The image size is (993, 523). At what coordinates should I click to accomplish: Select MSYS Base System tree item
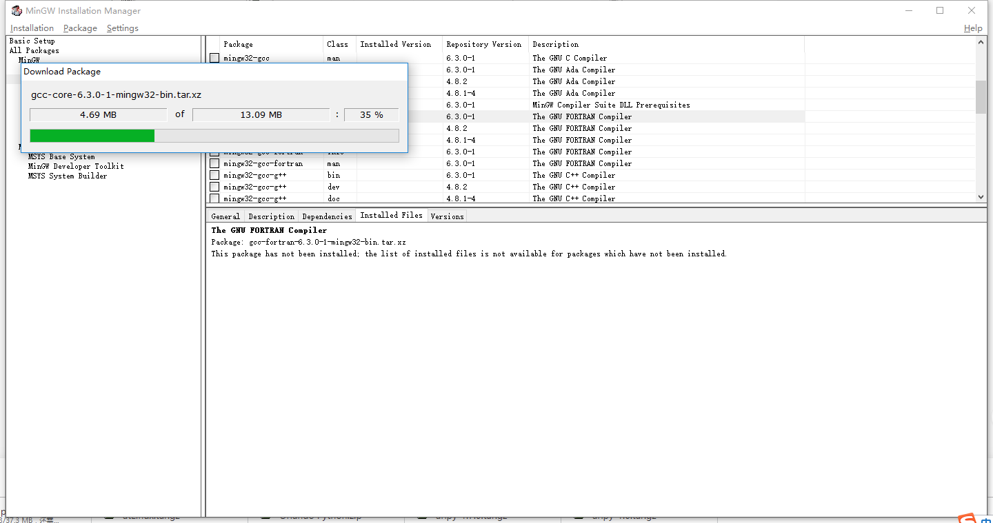pos(61,156)
